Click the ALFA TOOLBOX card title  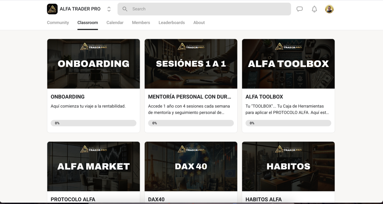[264, 97]
